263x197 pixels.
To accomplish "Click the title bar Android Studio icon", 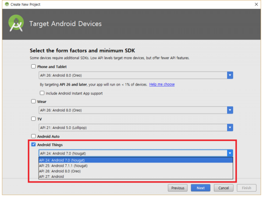I will click(7, 4).
